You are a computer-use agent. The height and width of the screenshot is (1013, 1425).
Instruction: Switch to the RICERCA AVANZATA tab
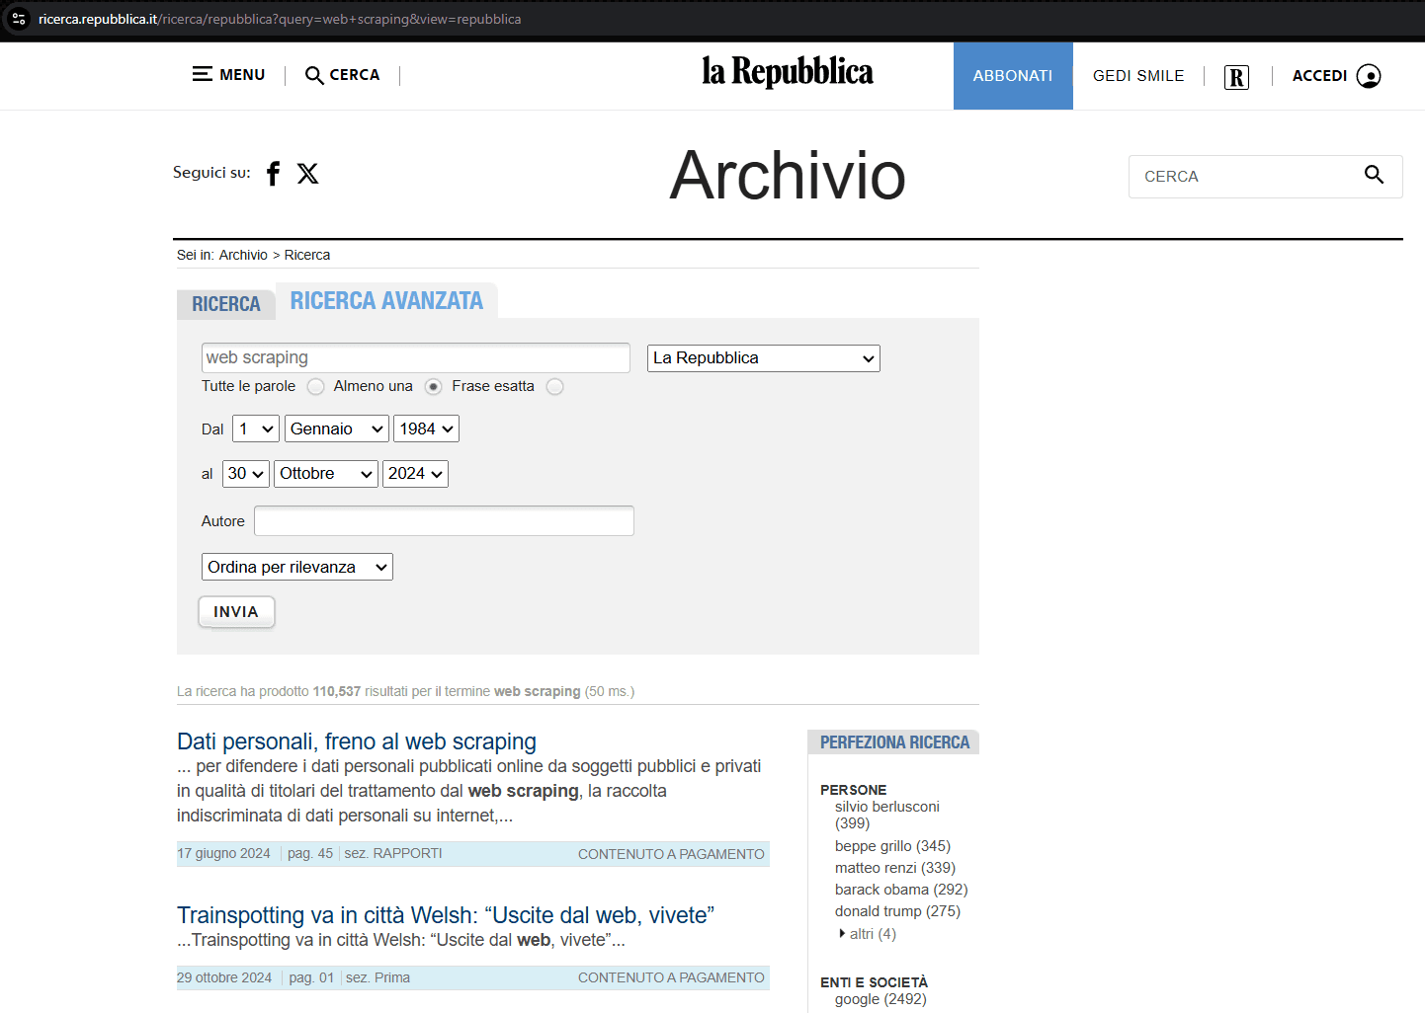coord(386,301)
